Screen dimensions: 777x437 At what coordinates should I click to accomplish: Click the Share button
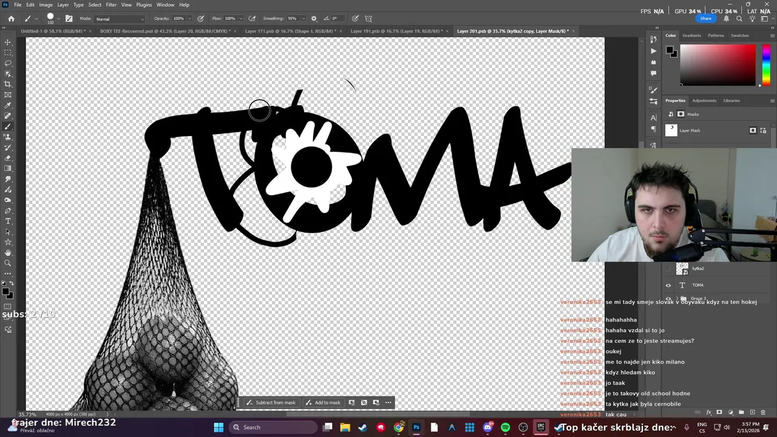coord(705,18)
